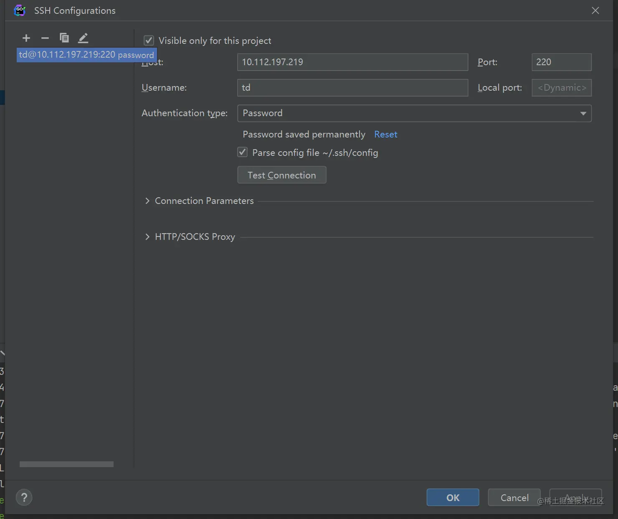Select the td@10.112.197.219:220 configuration entry
Image resolution: width=618 pixels, height=519 pixels.
(87, 55)
